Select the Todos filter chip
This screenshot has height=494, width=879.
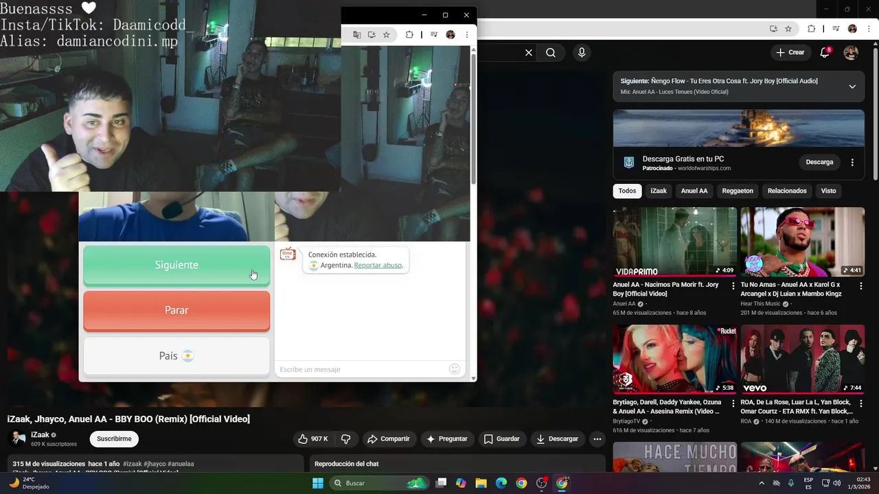pyautogui.click(x=627, y=191)
